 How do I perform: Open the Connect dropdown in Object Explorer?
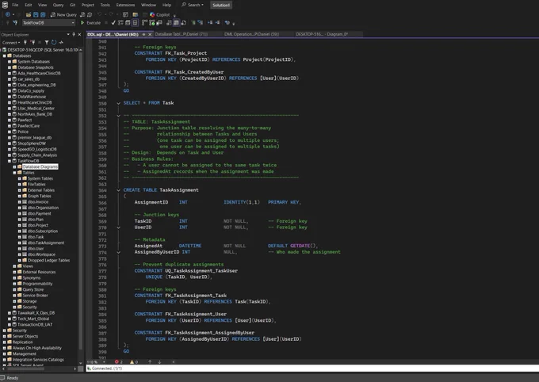pyautogui.click(x=11, y=43)
